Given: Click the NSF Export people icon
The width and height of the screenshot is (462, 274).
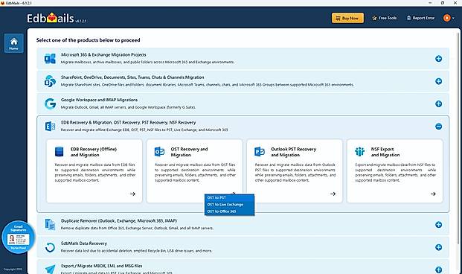Looking at the screenshot, I should tap(359, 152).
